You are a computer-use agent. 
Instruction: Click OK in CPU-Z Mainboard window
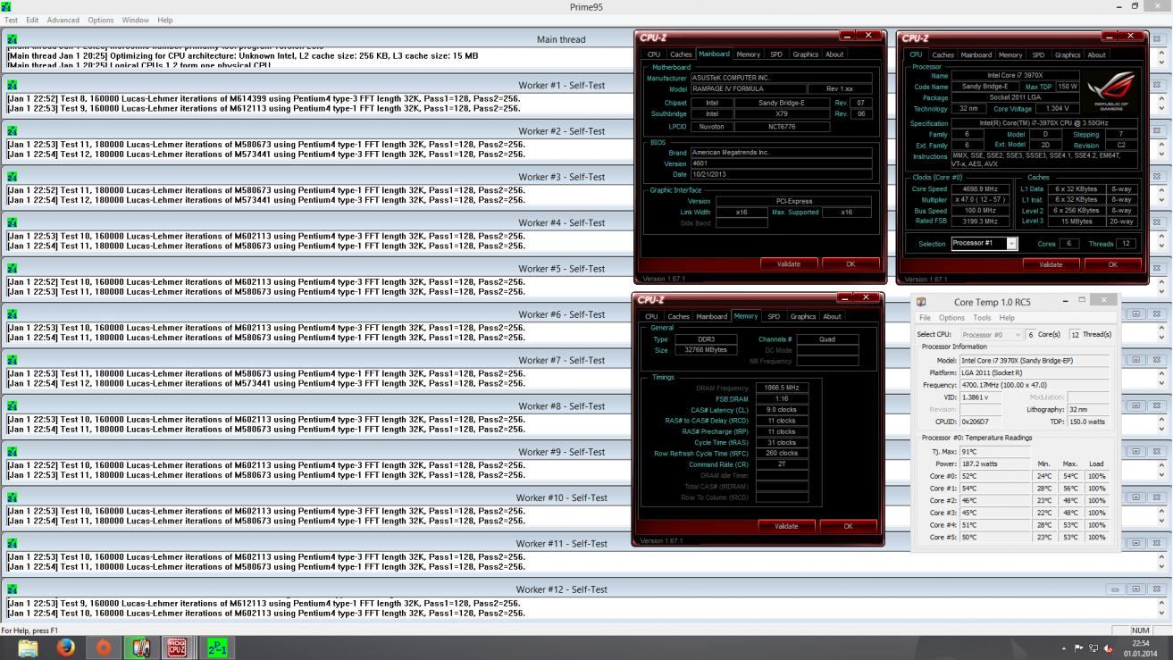[850, 263]
